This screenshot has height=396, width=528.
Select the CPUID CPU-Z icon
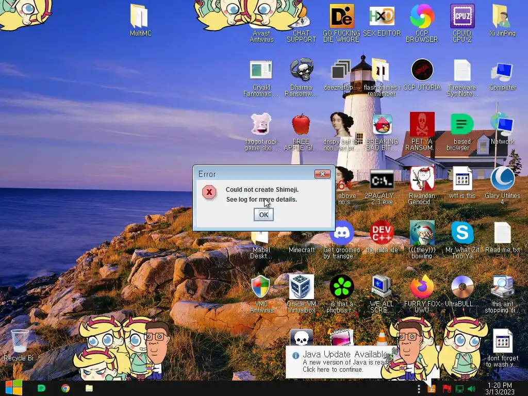(463, 16)
